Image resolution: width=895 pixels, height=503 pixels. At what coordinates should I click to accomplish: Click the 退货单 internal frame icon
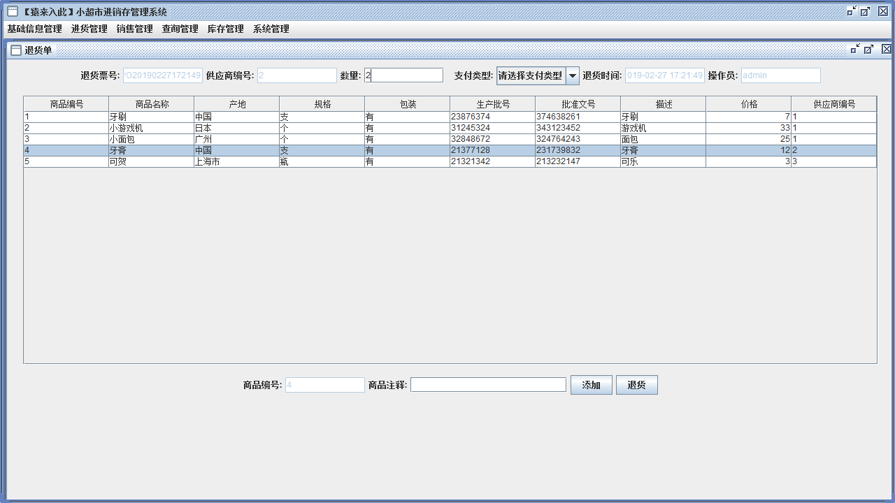(x=15, y=49)
